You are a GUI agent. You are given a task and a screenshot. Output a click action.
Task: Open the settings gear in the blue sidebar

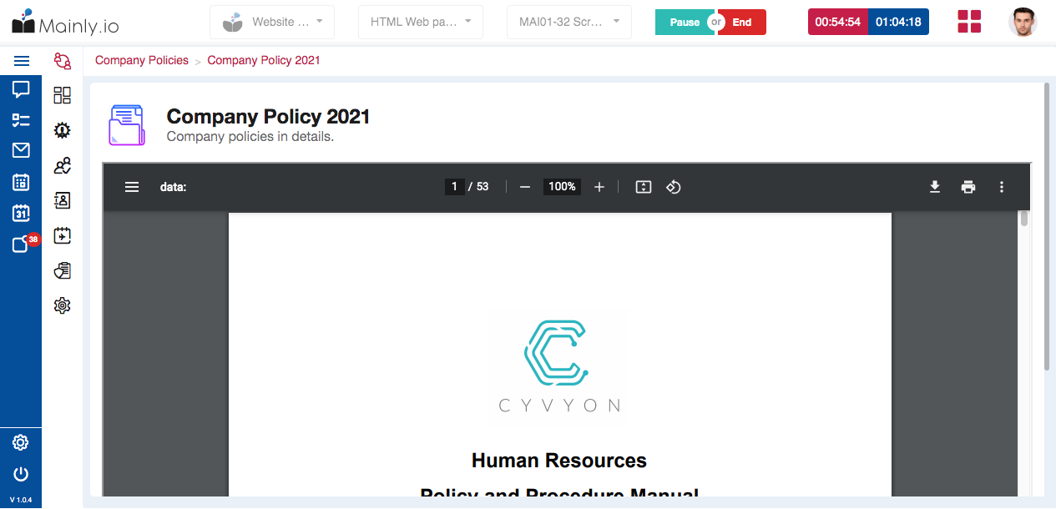click(x=21, y=443)
